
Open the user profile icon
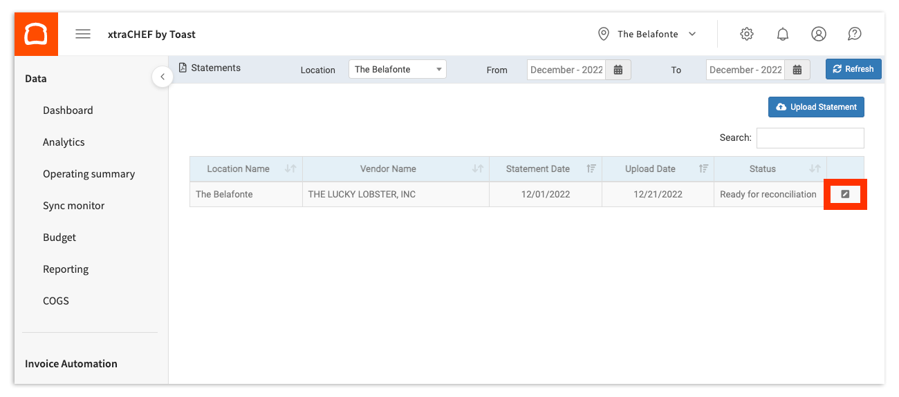(x=819, y=34)
